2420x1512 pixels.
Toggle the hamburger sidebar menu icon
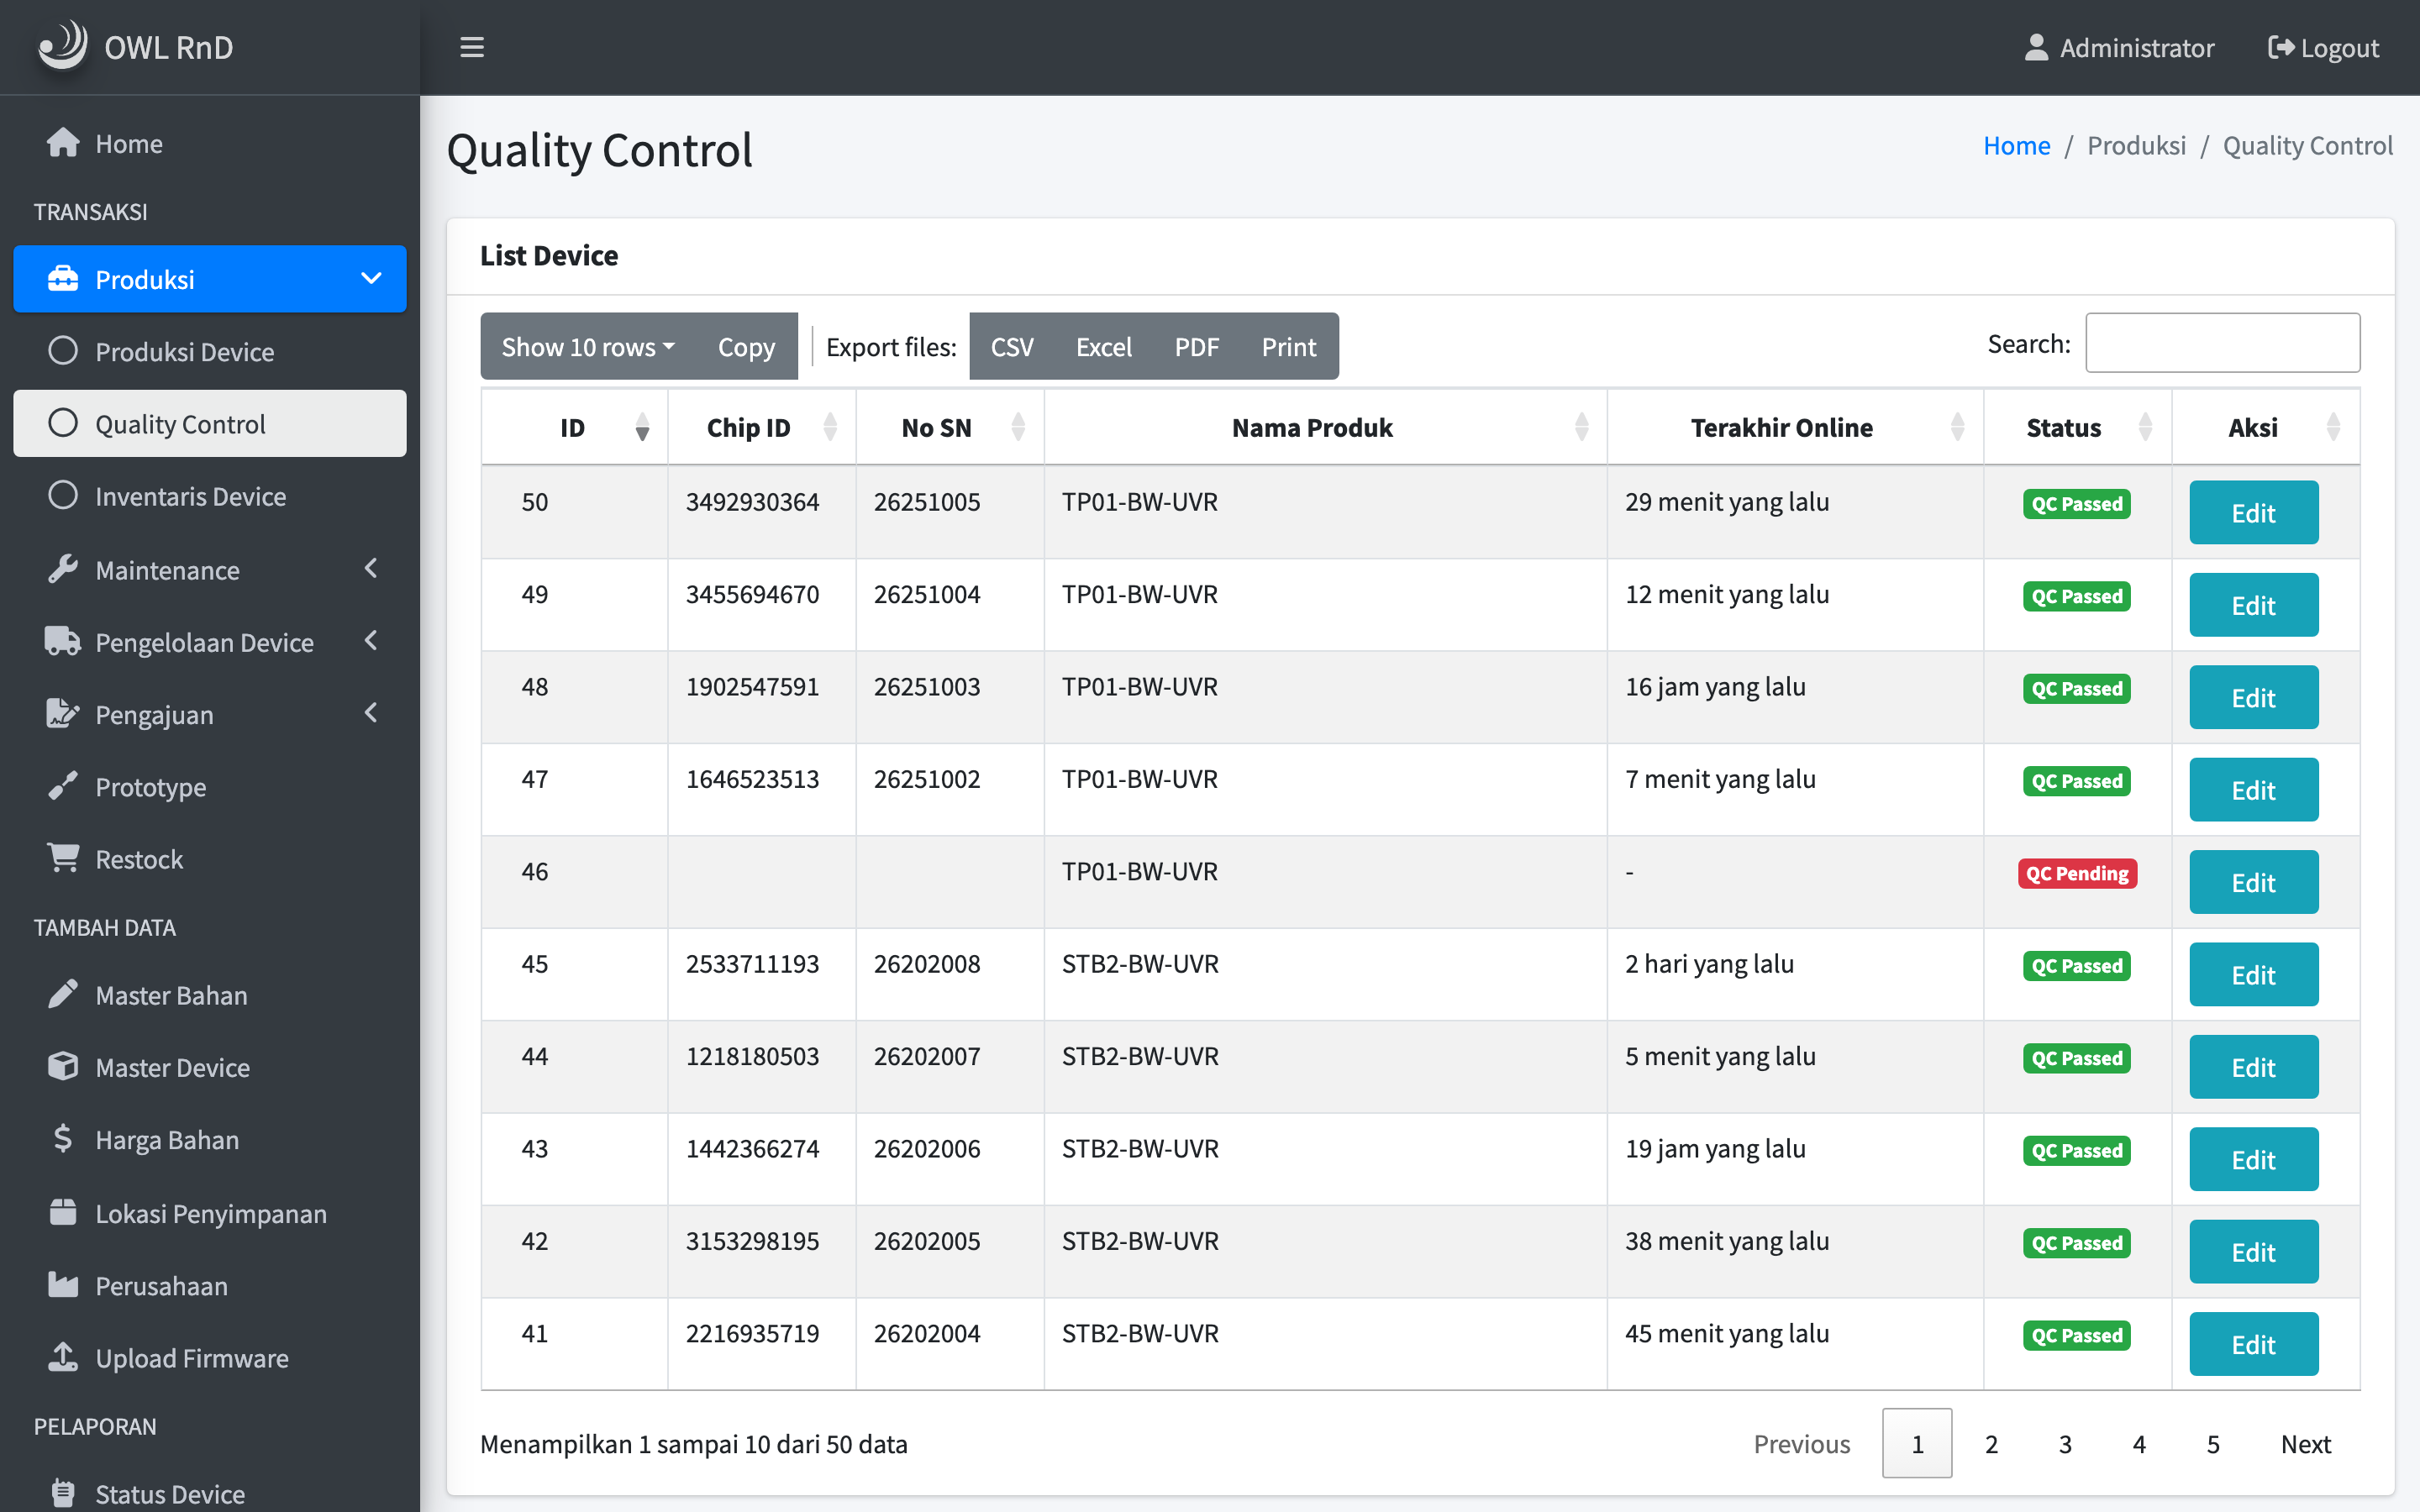[472, 47]
